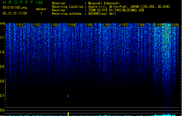Click the 1159 time marker
The height and width of the screenshot is (116, 182).
pos(158,25)
